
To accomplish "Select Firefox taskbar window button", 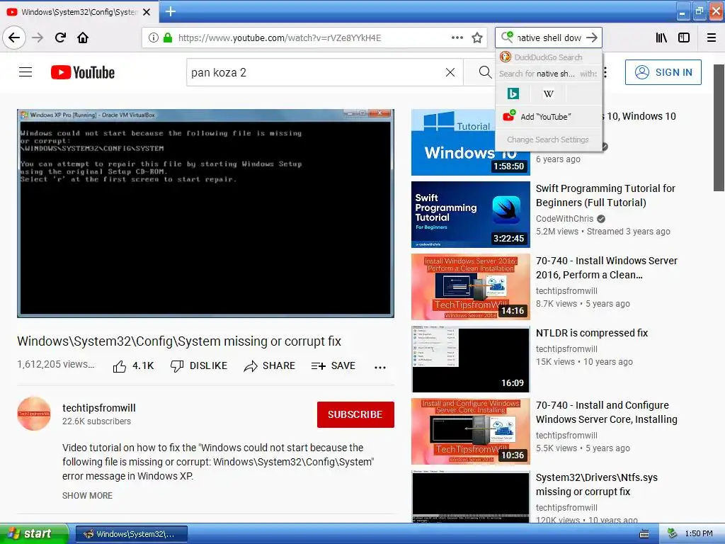I will click(x=131, y=534).
